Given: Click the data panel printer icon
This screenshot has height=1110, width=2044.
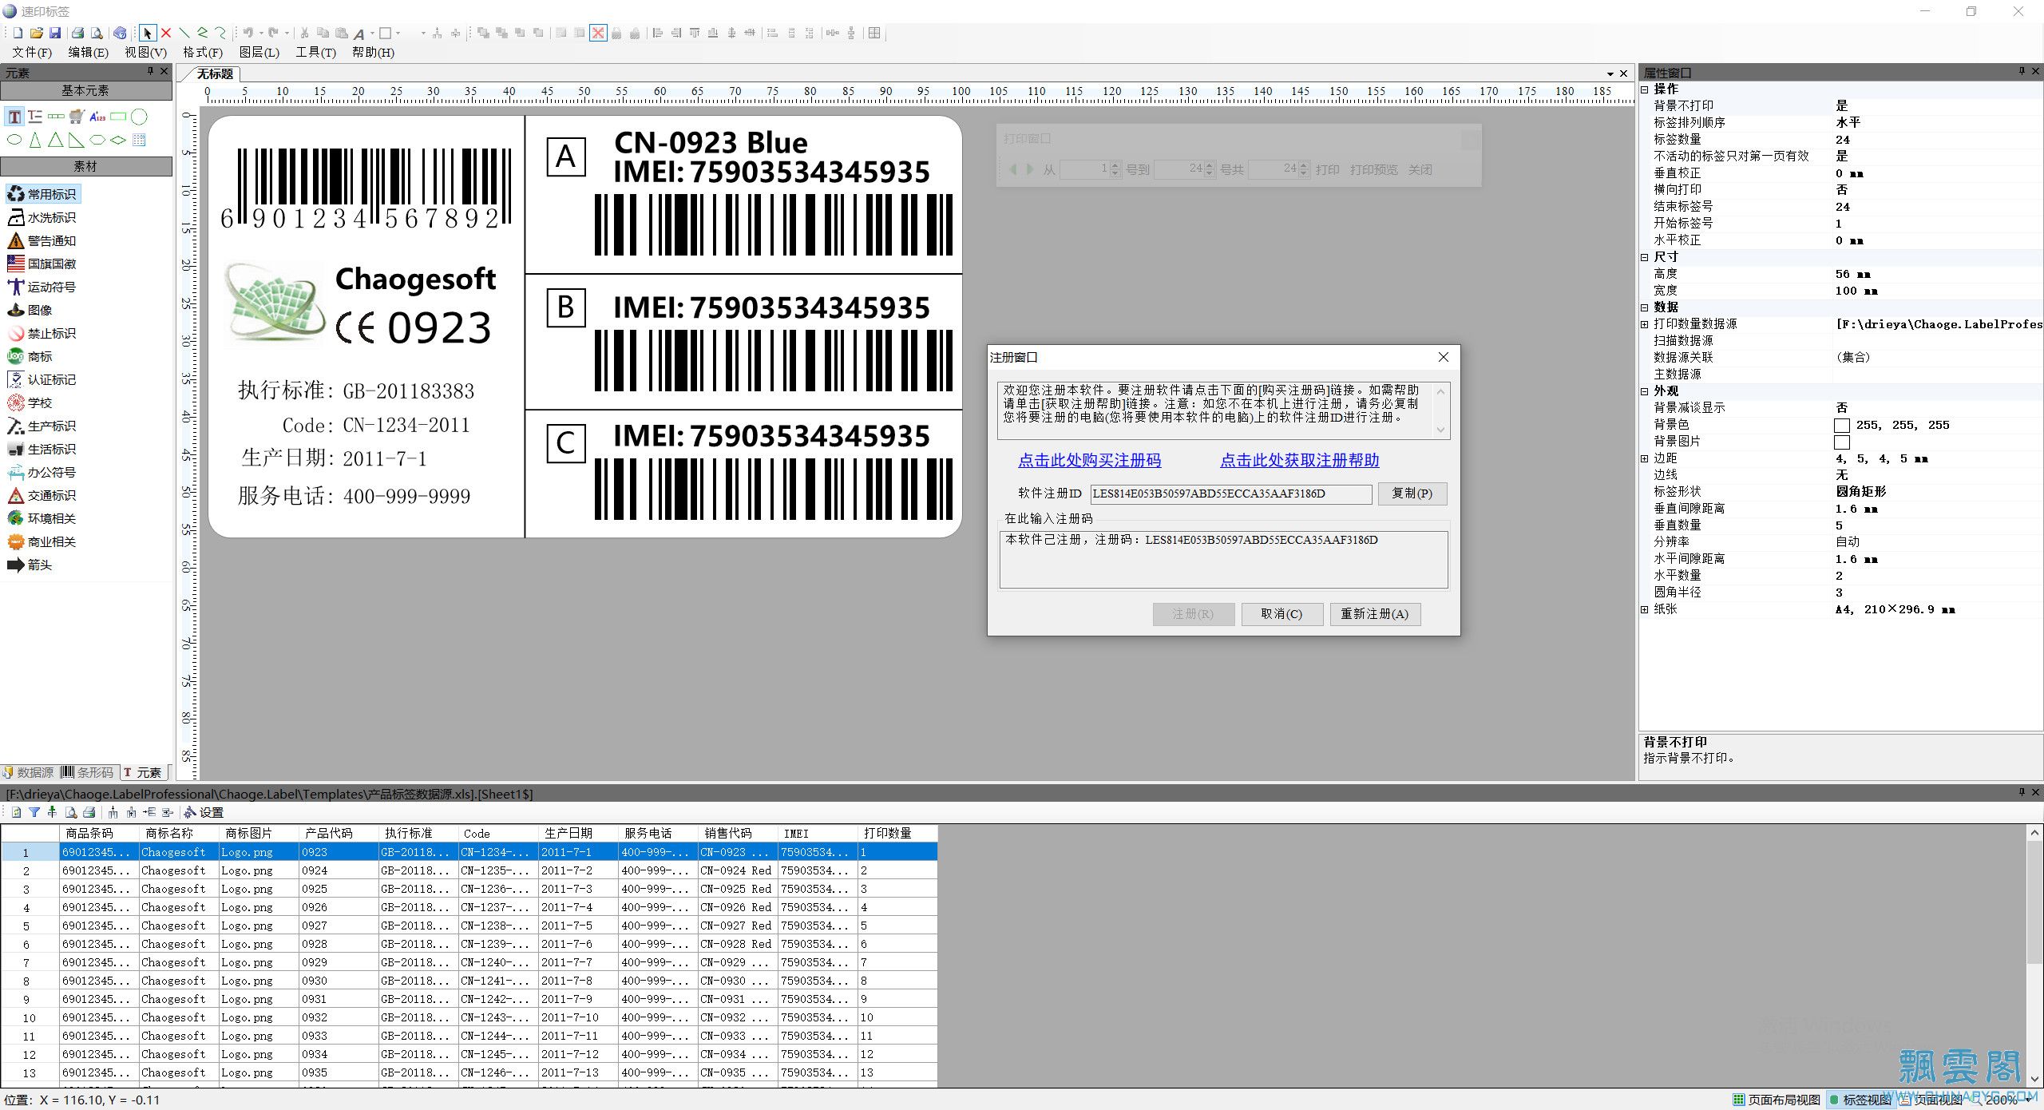Looking at the screenshot, I should point(89,812).
